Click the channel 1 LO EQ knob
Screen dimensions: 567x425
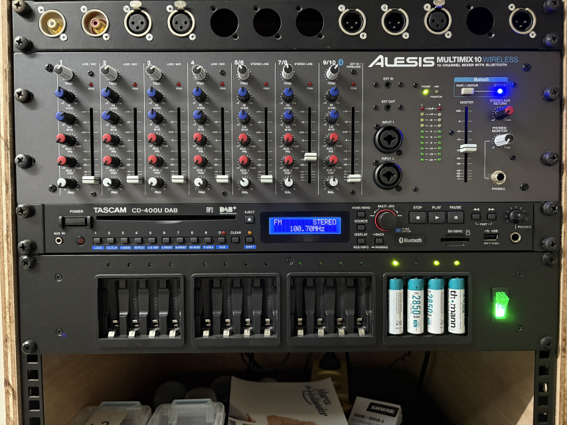pos(65,118)
